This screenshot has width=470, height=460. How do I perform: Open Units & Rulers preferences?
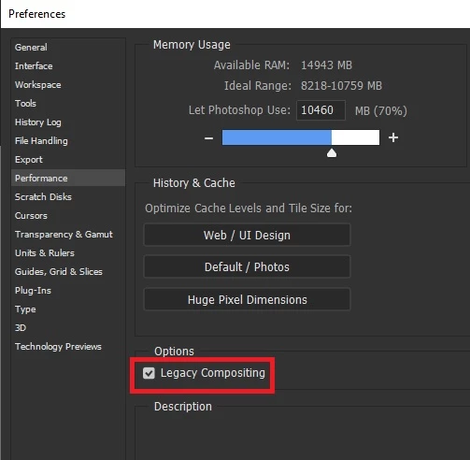pos(45,253)
